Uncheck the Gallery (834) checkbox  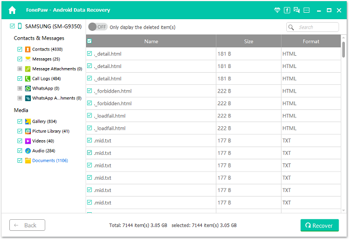point(20,122)
